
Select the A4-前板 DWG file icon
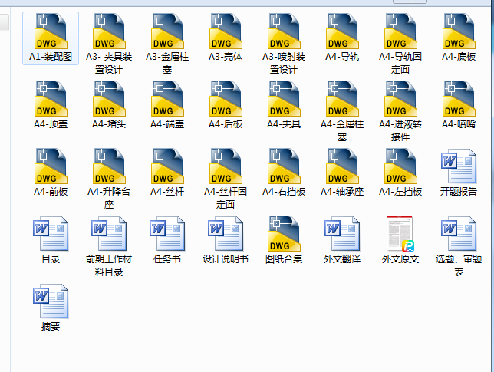point(51,166)
